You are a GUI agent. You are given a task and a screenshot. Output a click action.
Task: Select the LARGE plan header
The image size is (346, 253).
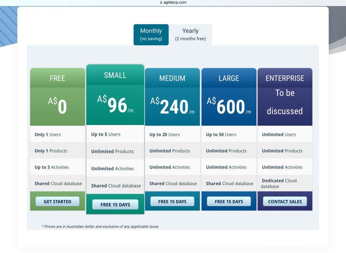(229, 78)
